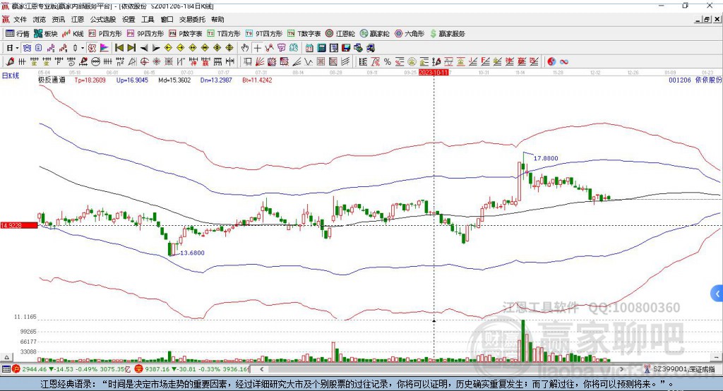Click the 17.8800 high price annotation
This screenshot has width=723, height=391.
546,158
